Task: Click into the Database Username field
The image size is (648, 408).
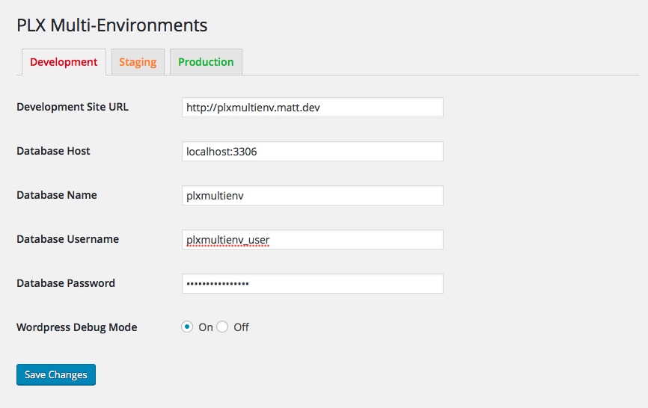Action: pyautogui.click(x=313, y=240)
